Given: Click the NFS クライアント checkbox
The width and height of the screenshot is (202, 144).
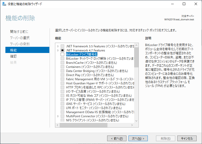Looking at the screenshot, I should (62, 120).
